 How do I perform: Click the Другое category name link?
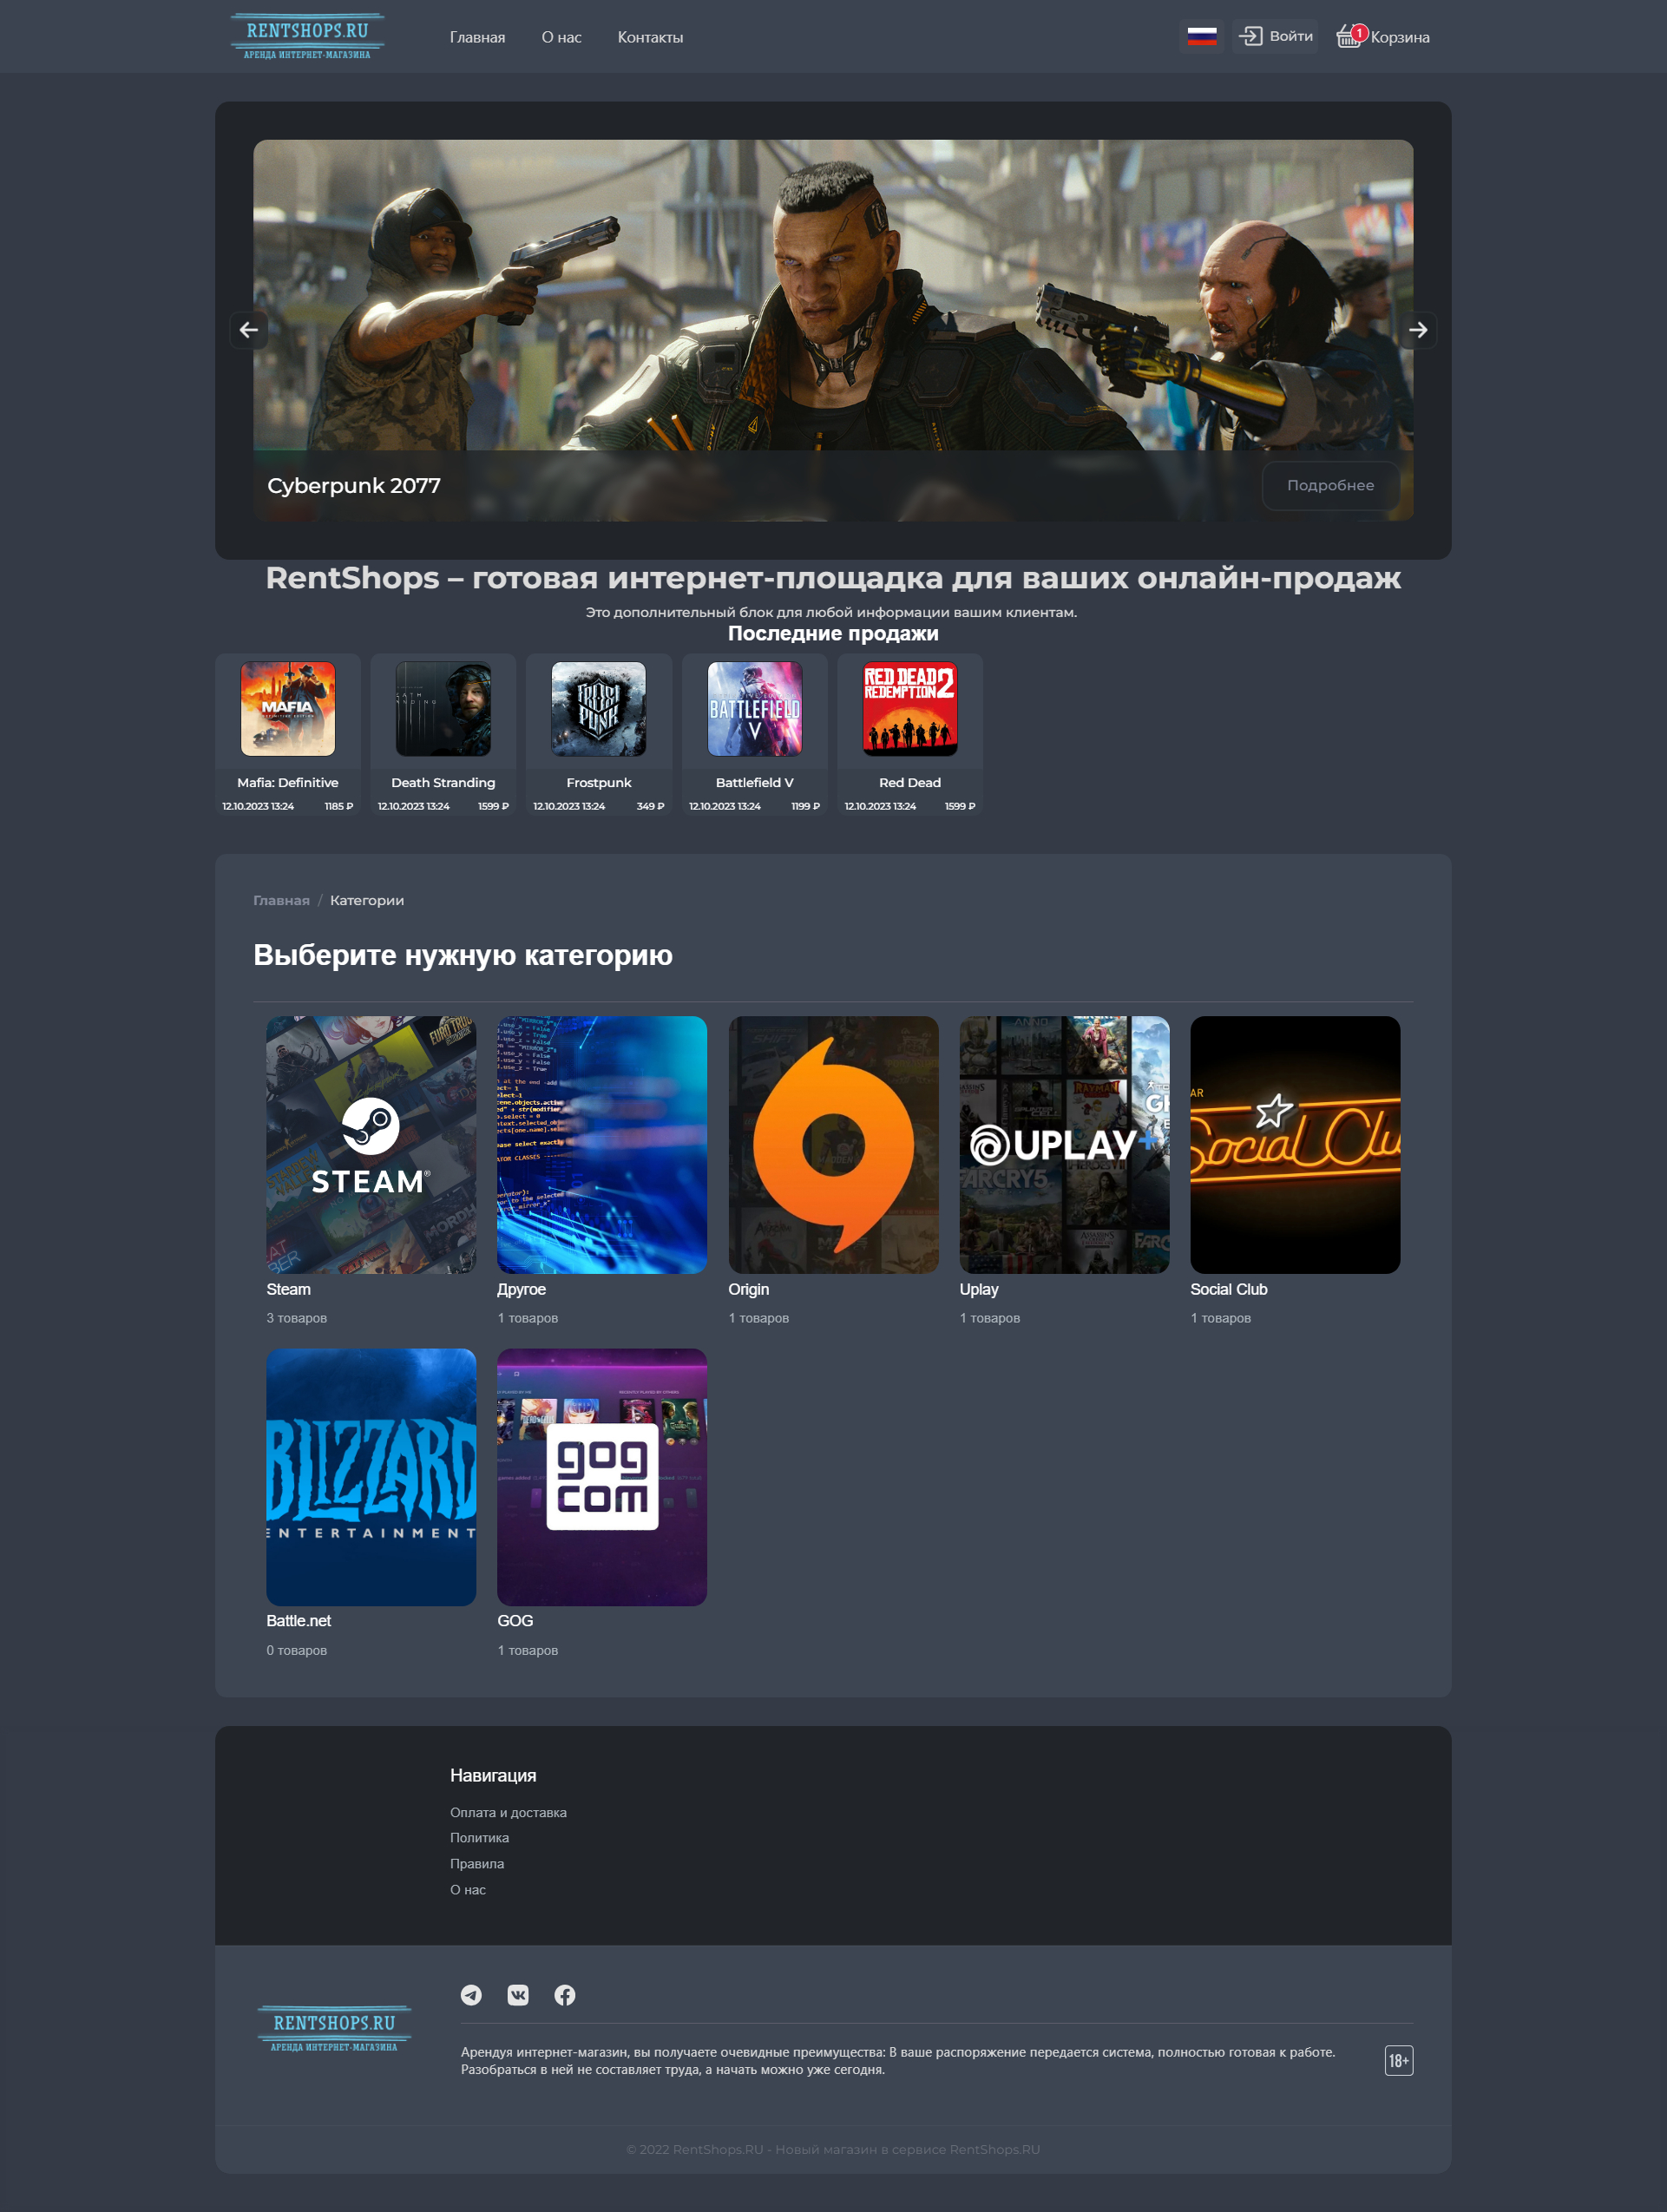pyautogui.click(x=521, y=1290)
